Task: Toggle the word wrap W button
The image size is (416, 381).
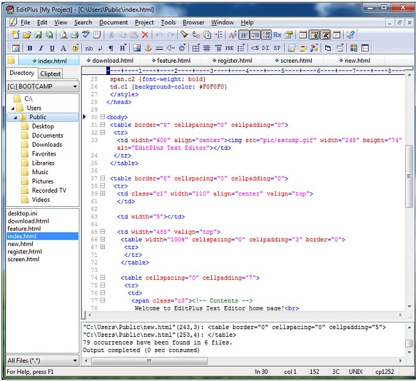Action: tap(243, 35)
